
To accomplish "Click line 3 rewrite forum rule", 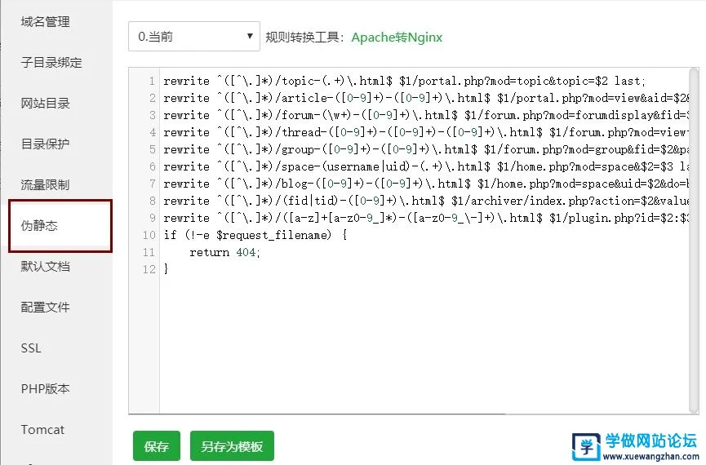I will coord(425,115).
